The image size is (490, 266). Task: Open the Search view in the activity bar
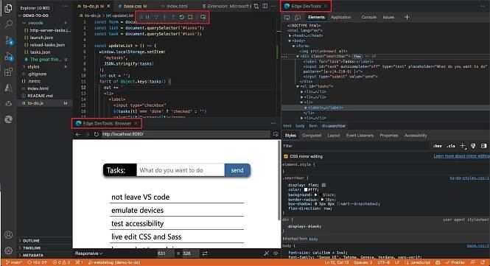pyautogui.click(x=8, y=24)
